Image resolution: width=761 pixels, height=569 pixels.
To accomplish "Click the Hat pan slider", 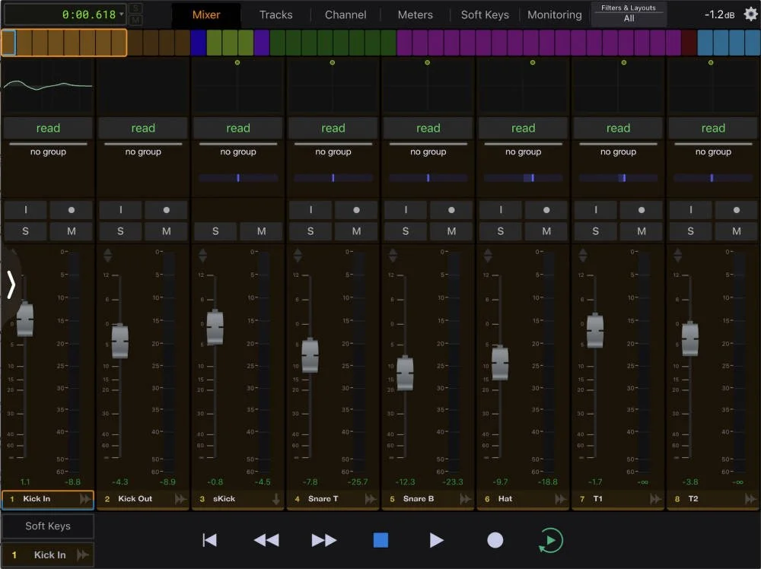I will 524,178.
